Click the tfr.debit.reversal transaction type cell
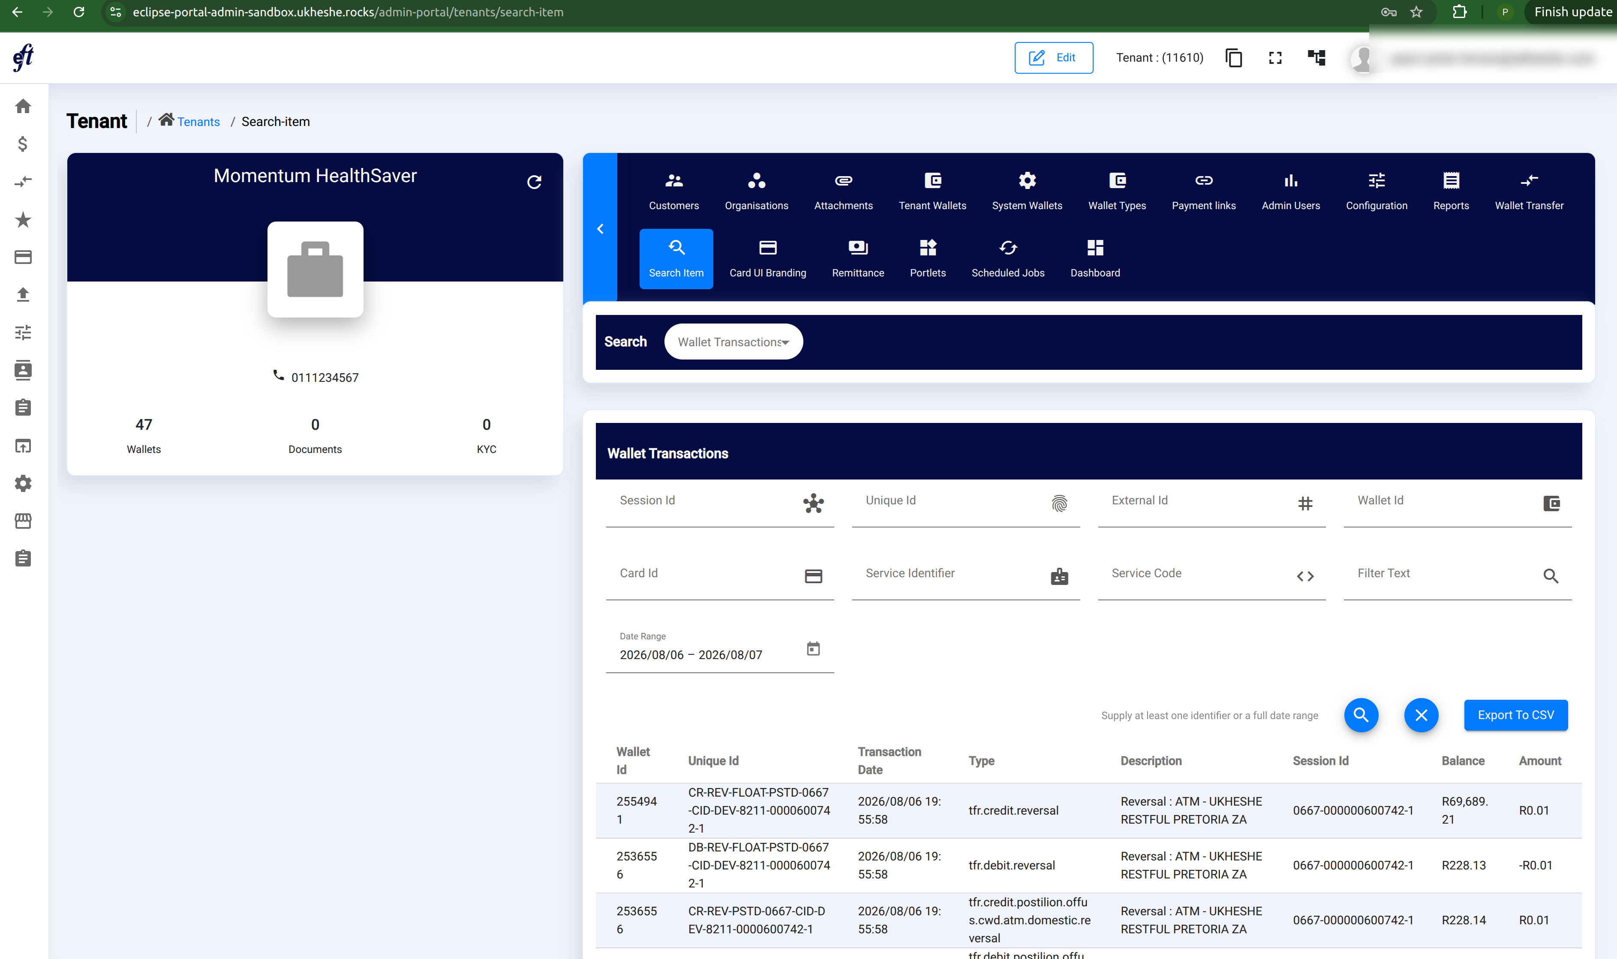The width and height of the screenshot is (1617, 959). (x=1011, y=865)
